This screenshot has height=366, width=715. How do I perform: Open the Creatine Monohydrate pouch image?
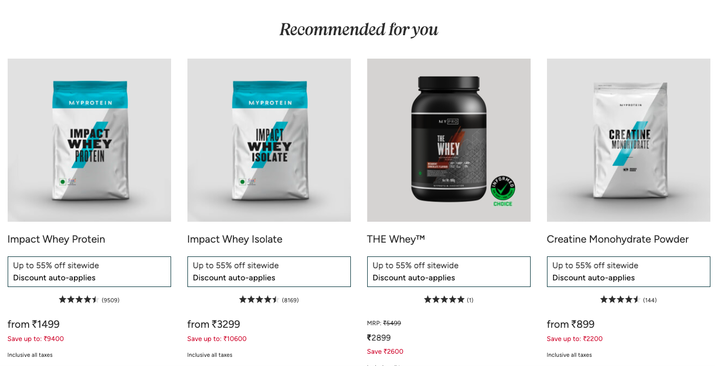pos(629,140)
